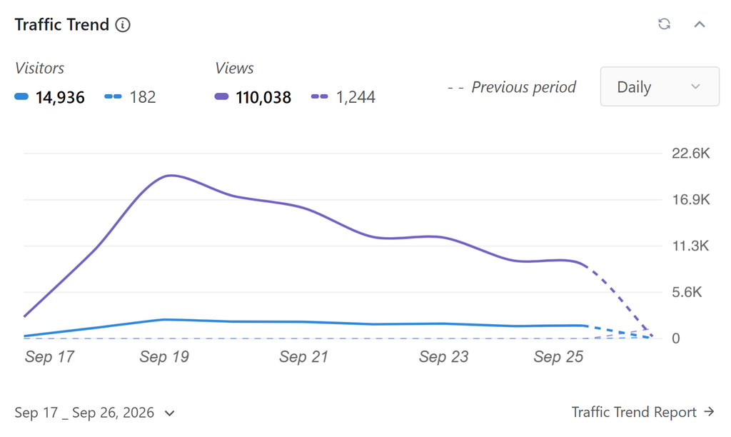731x437 pixels.
Task: Click the Views total 110,038
Action: (263, 98)
